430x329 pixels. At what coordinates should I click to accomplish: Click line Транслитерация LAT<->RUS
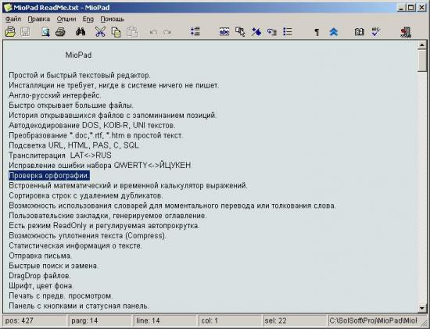pos(60,156)
